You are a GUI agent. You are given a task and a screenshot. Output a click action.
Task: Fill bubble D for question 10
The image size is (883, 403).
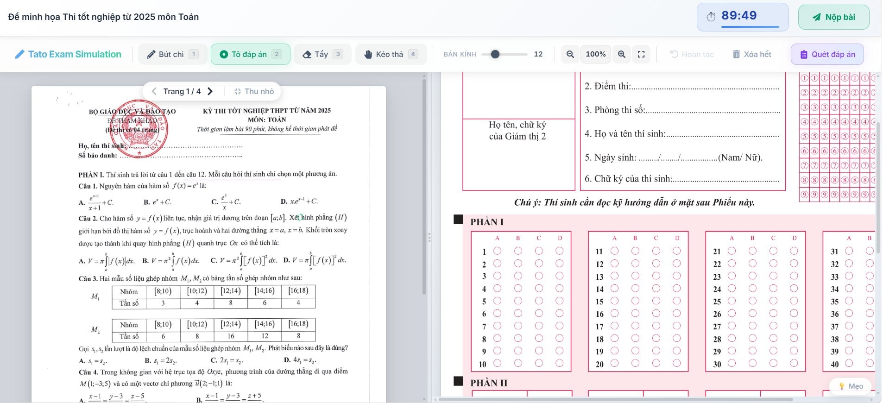coord(560,363)
